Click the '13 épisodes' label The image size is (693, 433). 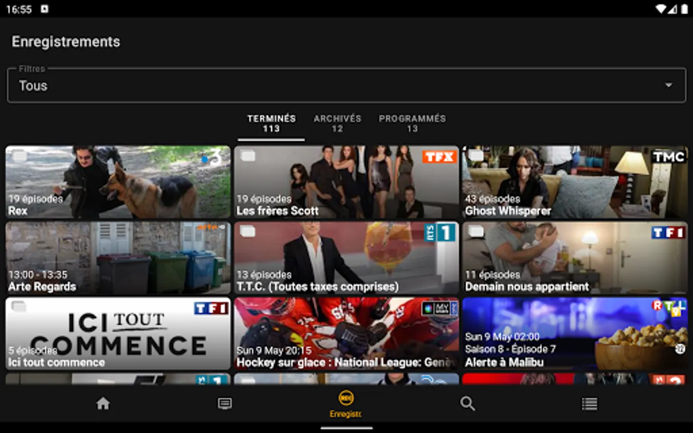click(x=264, y=275)
